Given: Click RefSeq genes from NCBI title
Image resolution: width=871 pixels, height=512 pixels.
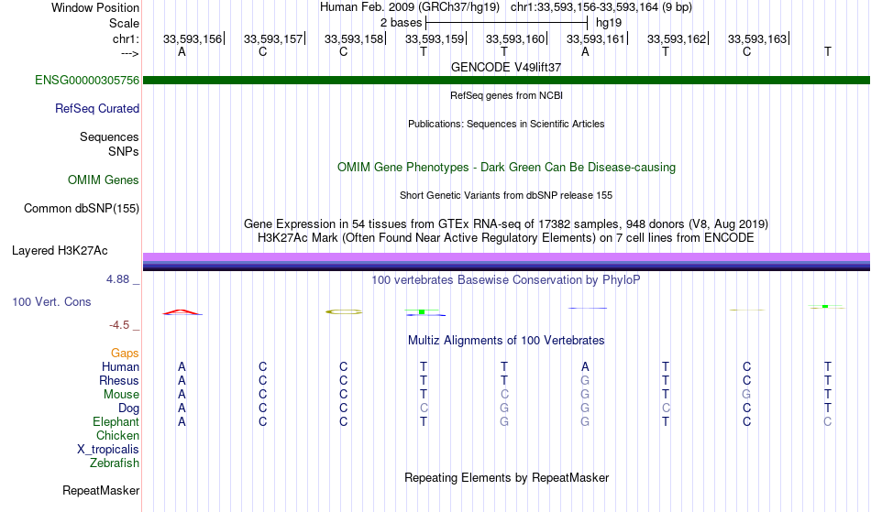Looking at the screenshot, I should point(506,95).
